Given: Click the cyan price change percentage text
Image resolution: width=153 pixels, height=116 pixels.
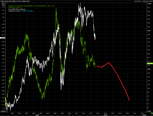Looking at the screenshot, I should 27,11.
